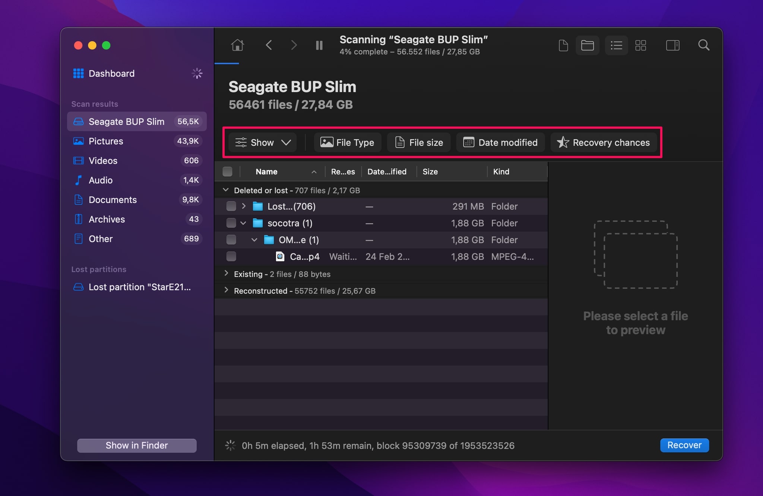Tick checkbox for socotra folder
The image size is (763, 496).
tap(231, 223)
